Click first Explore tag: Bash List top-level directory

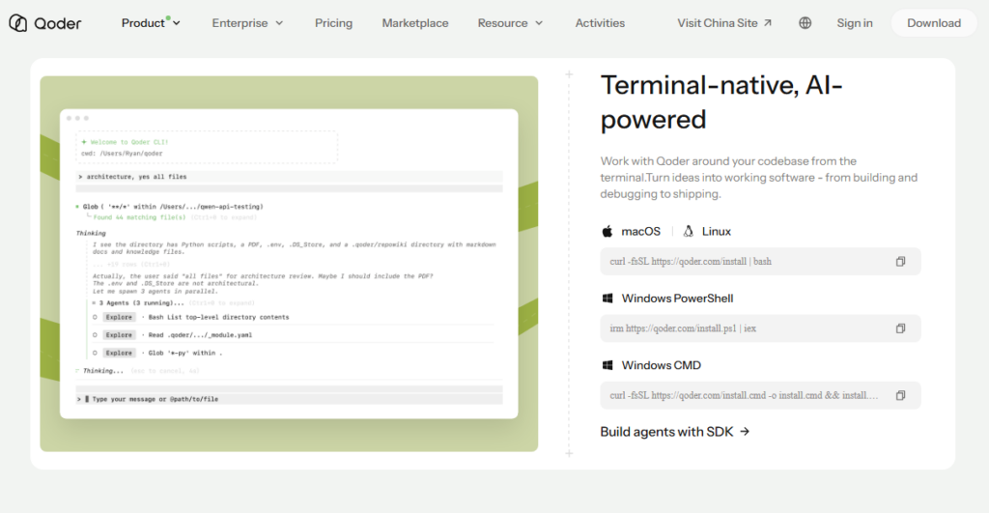coord(119,318)
